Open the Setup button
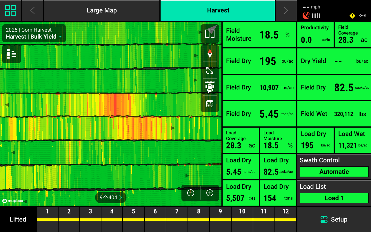This screenshot has width=371, height=232. 334,220
